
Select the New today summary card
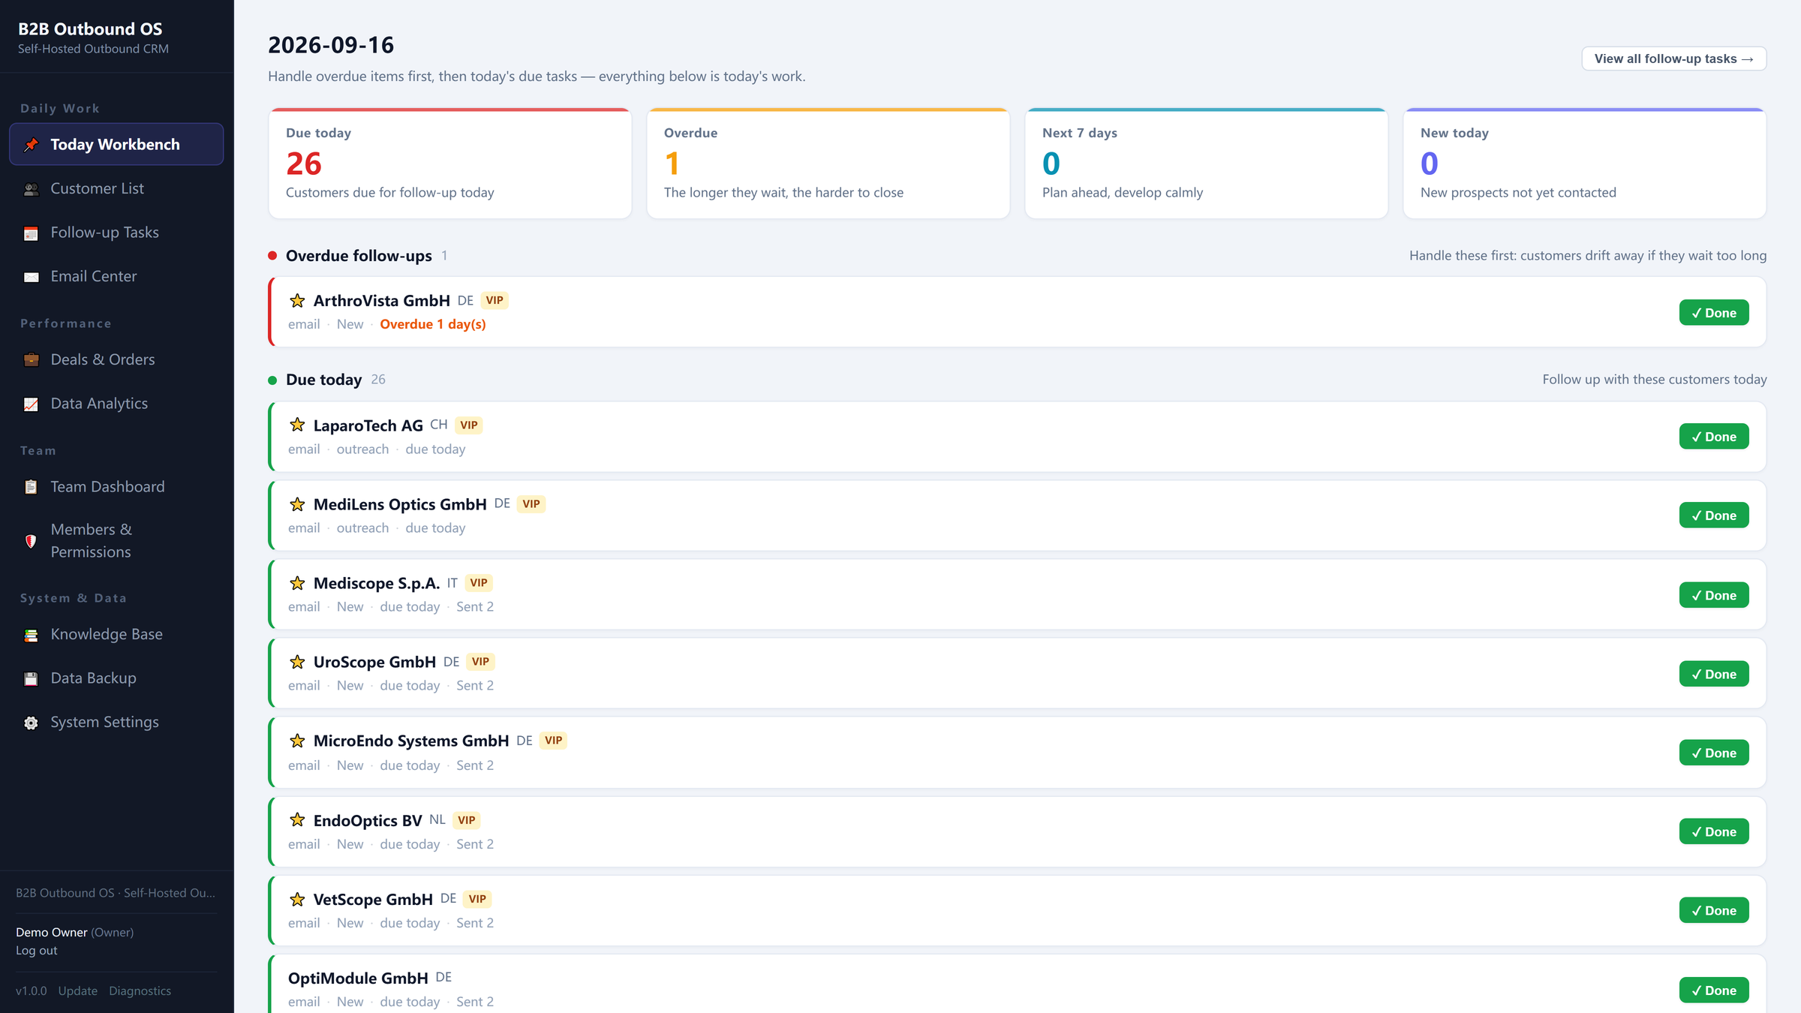coord(1585,164)
